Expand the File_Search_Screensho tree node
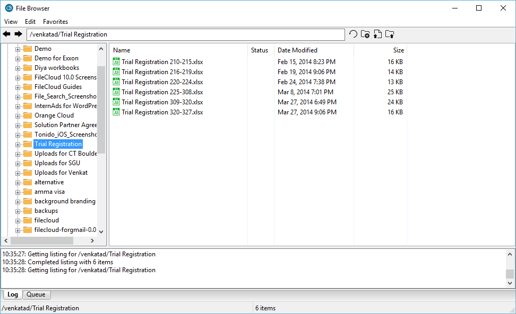Viewport: 516px width, 314px height. 18,97
